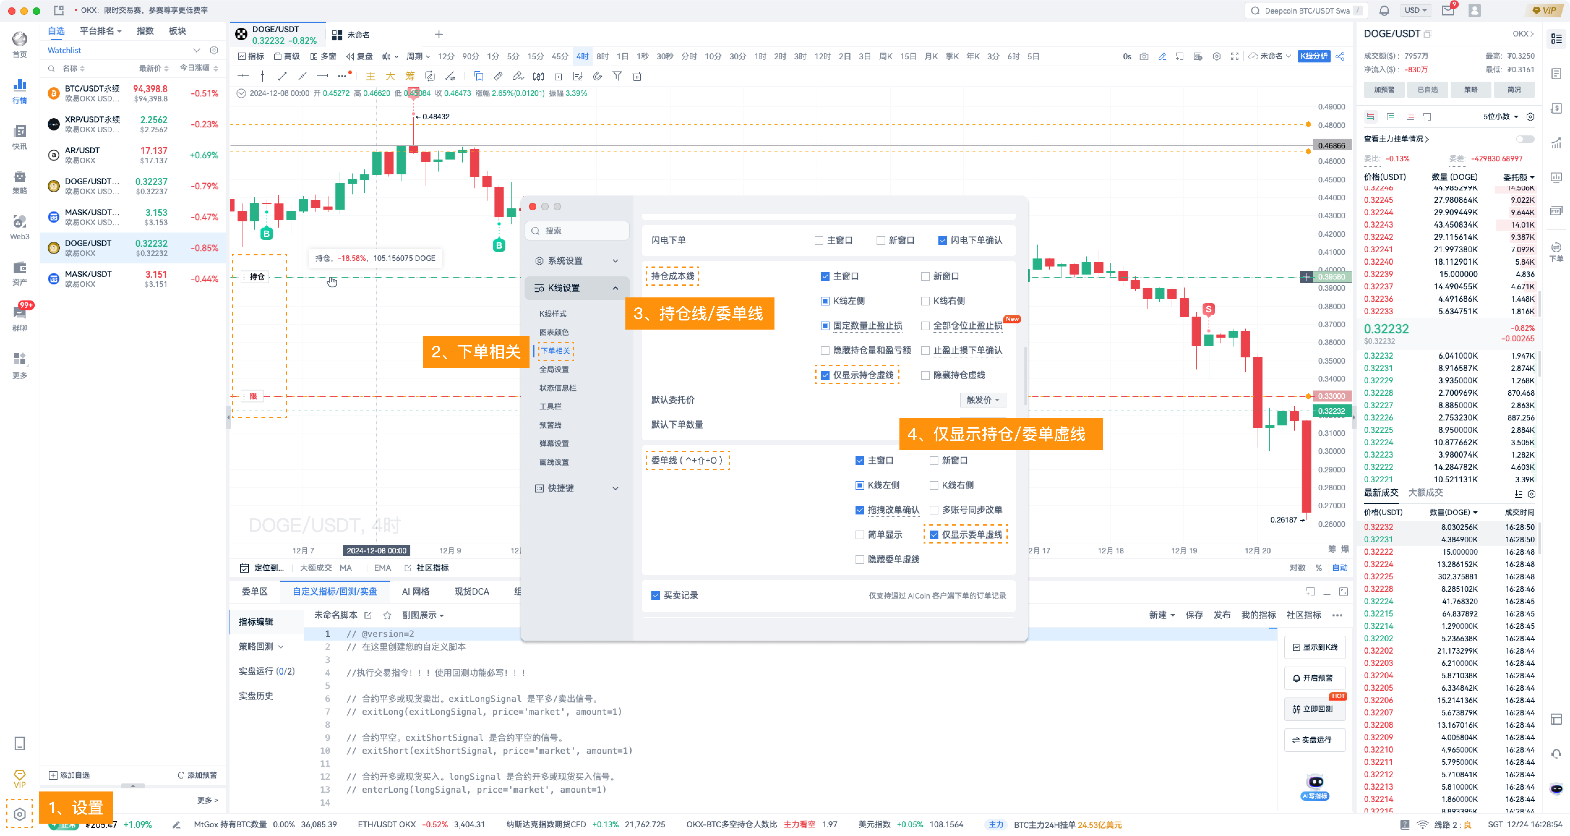Screen dimensions: 1570x836
Task: Switch to 大额成交 trades tab
Action: click(x=1426, y=493)
